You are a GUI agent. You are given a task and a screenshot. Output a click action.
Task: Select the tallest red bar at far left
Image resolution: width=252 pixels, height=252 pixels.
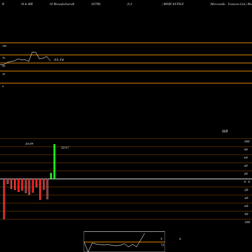pyautogui.click(x=4, y=199)
